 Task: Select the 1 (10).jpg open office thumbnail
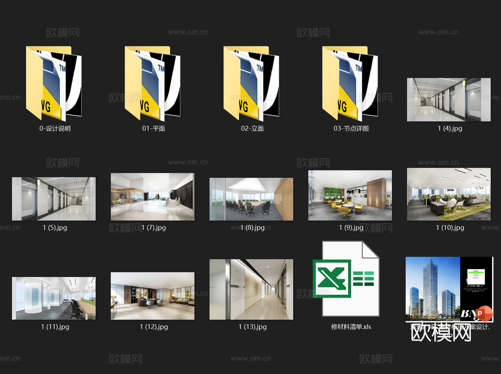tap(449, 194)
